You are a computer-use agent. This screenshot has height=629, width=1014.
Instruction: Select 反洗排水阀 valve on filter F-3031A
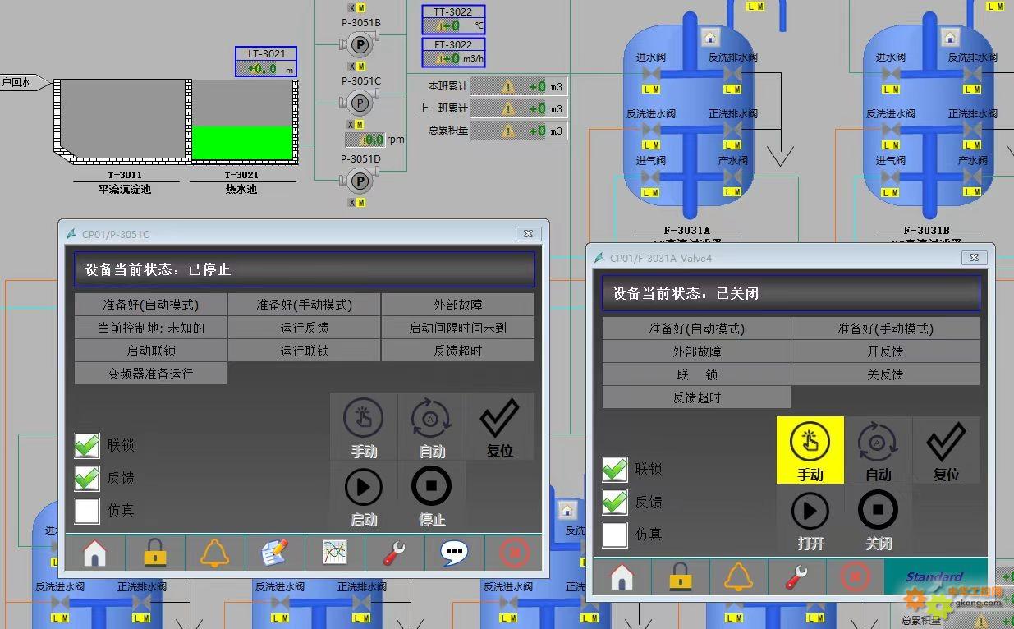pos(733,73)
